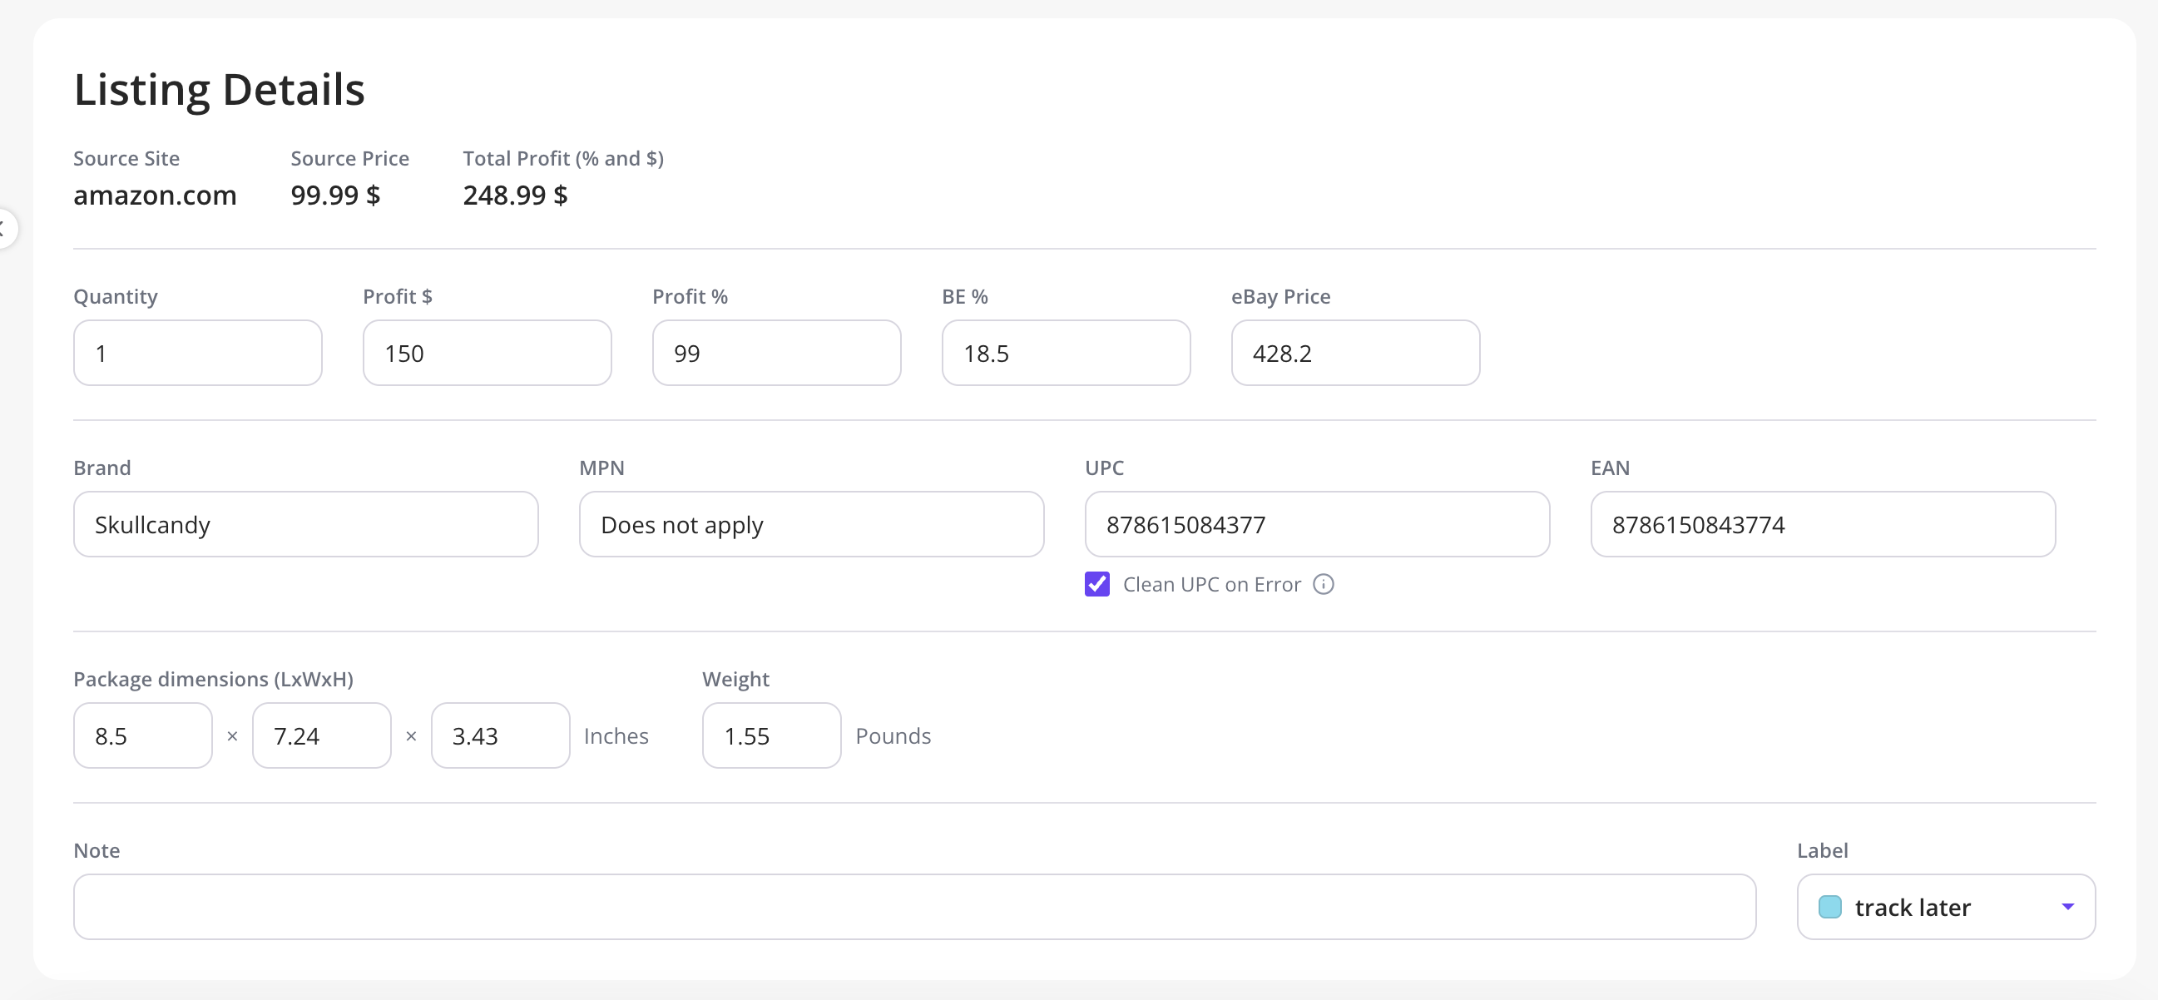The image size is (2158, 1000).
Task: Click the package length field 8.5
Action: 142,735
